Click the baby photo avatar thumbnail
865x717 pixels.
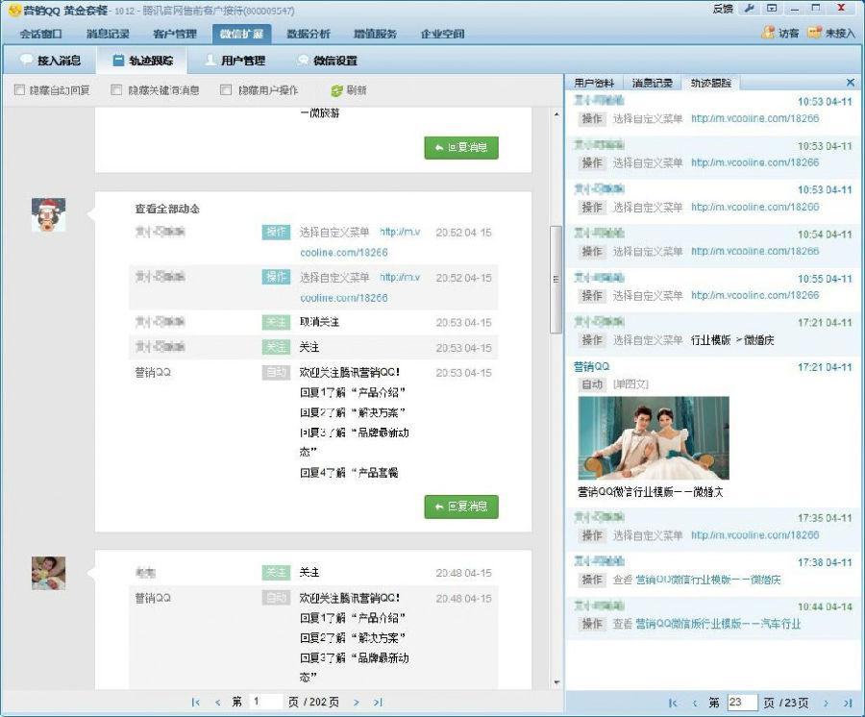tap(49, 573)
